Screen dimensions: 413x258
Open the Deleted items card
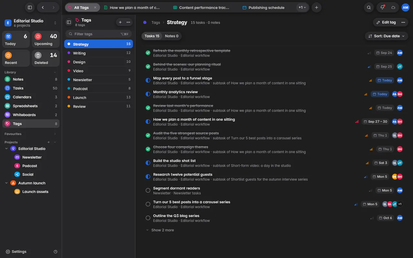(x=45, y=58)
